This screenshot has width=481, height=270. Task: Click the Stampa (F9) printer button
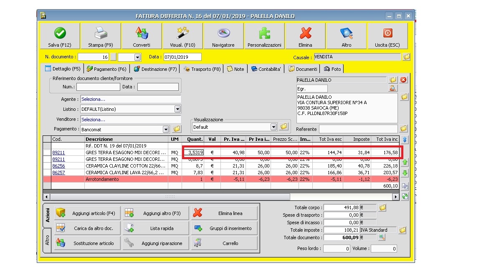101,36
